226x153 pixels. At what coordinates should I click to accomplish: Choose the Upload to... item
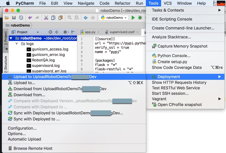coord(74,83)
